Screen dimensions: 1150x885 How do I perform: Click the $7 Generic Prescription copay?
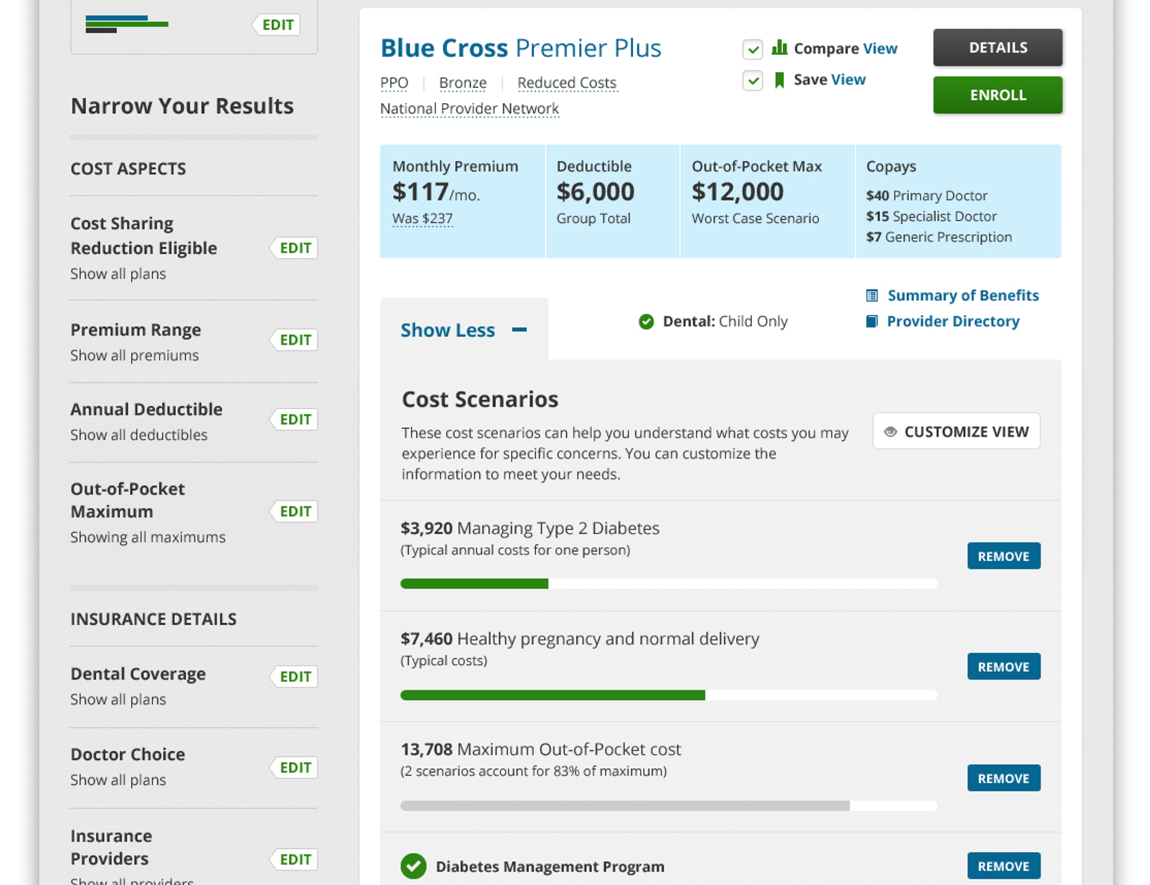(x=939, y=237)
